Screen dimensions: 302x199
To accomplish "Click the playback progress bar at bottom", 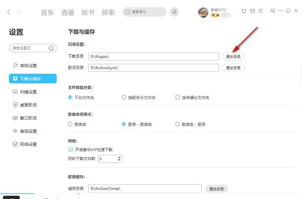I will pos(151,193).
